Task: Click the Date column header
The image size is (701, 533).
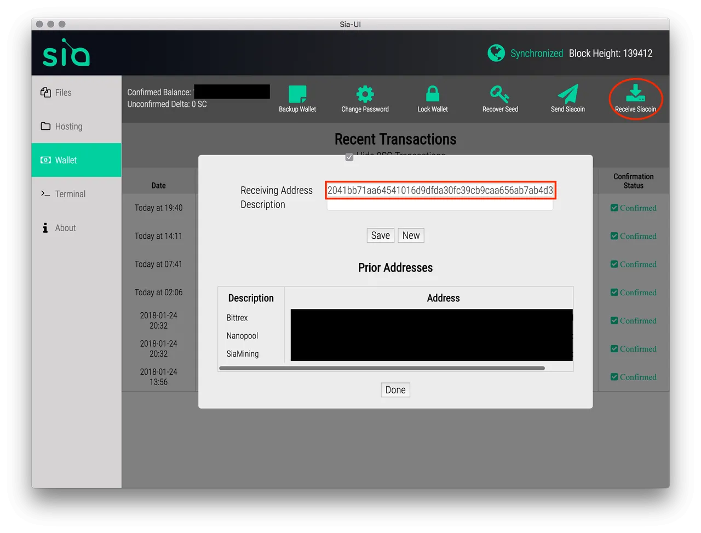Action: click(158, 186)
